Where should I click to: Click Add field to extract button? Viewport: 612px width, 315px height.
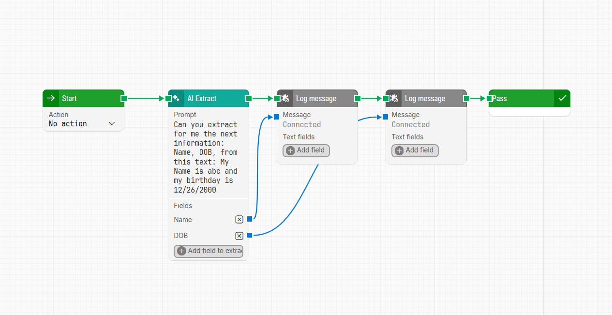coord(209,251)
